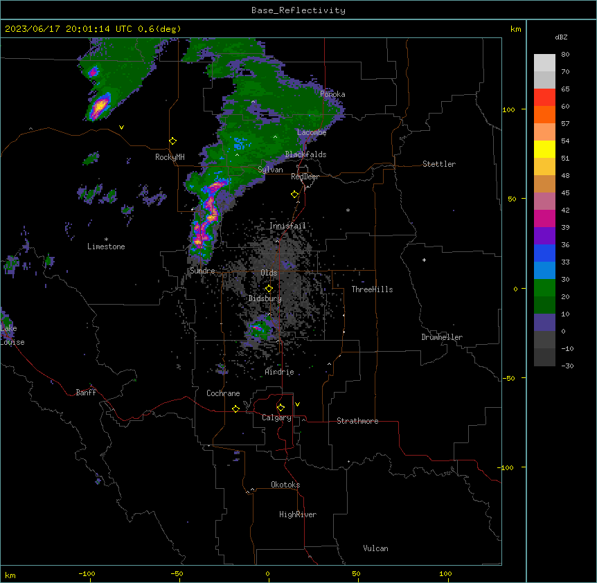This screenshot has height=583, width=597.
Task: Click the yellow V marker east of Calgary
Action: pyautogui.click(x=297, y=404)
